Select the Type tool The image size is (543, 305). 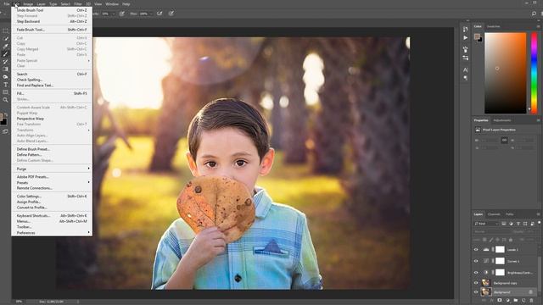(x=5, y=85)
